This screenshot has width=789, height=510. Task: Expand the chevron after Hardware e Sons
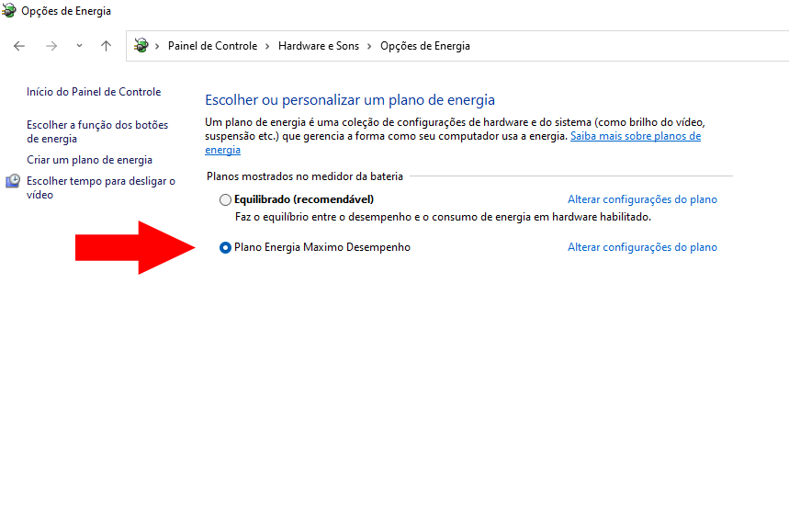click(370, 46)
